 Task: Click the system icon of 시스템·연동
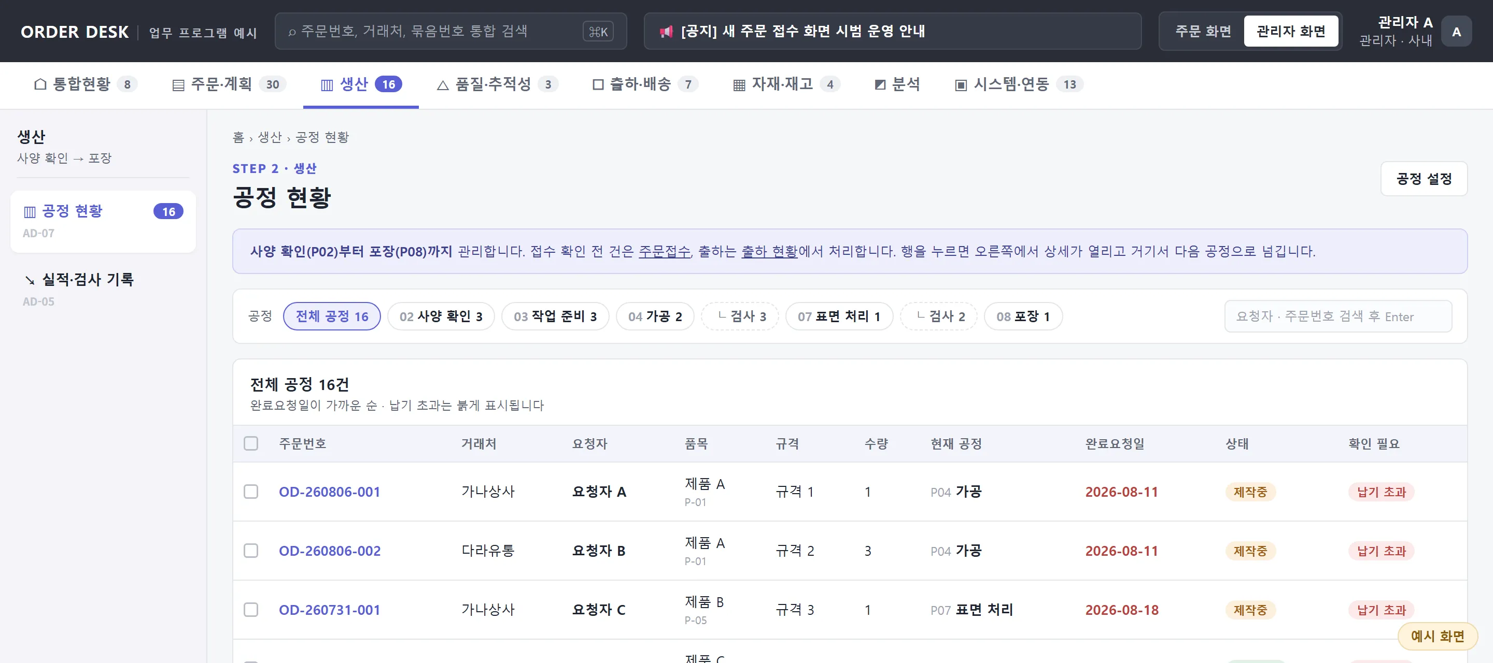pyautogui.click(x=961, y=84)
